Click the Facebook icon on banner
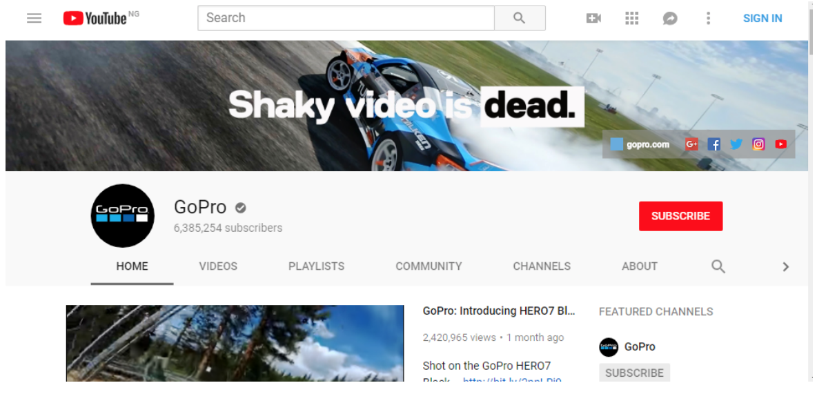This screenshot has height=403, width=817. [714, 144]
